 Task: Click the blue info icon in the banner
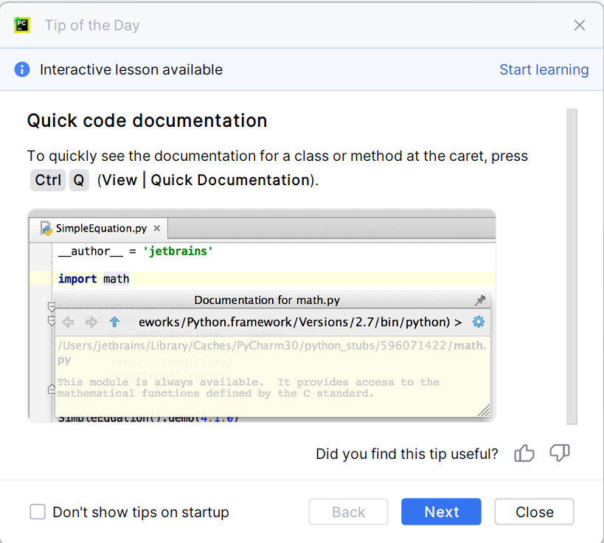pos(23,69)
